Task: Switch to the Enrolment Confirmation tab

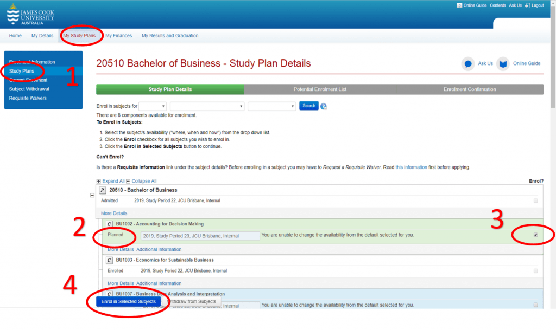Action: click(470, 89)
